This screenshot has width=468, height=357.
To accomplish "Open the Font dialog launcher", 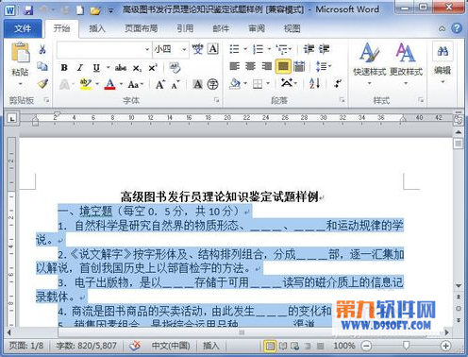I will [216, 100].
